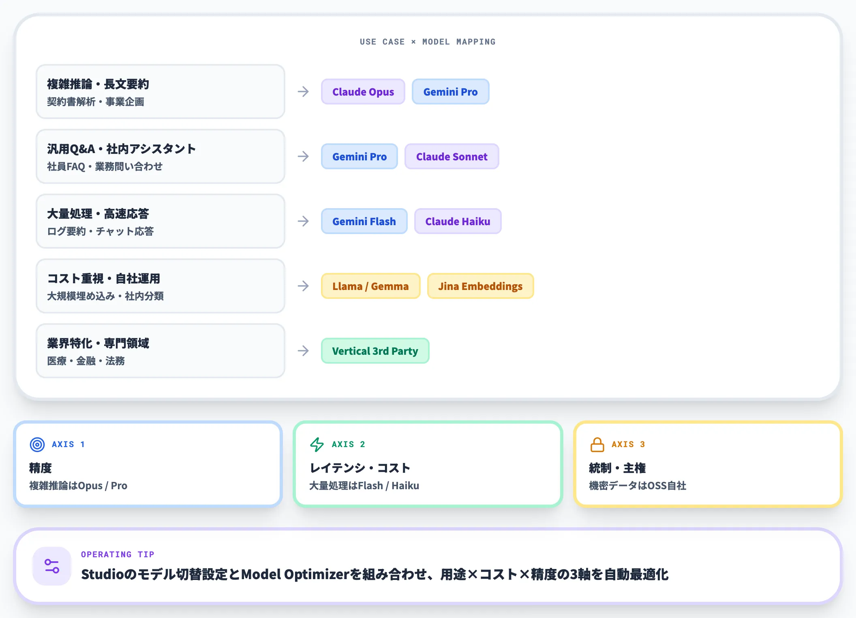Image resolution: width=856 pixels, height=618 pixels.
Task: Select the Claude Opus model tag
Action: 363,92
